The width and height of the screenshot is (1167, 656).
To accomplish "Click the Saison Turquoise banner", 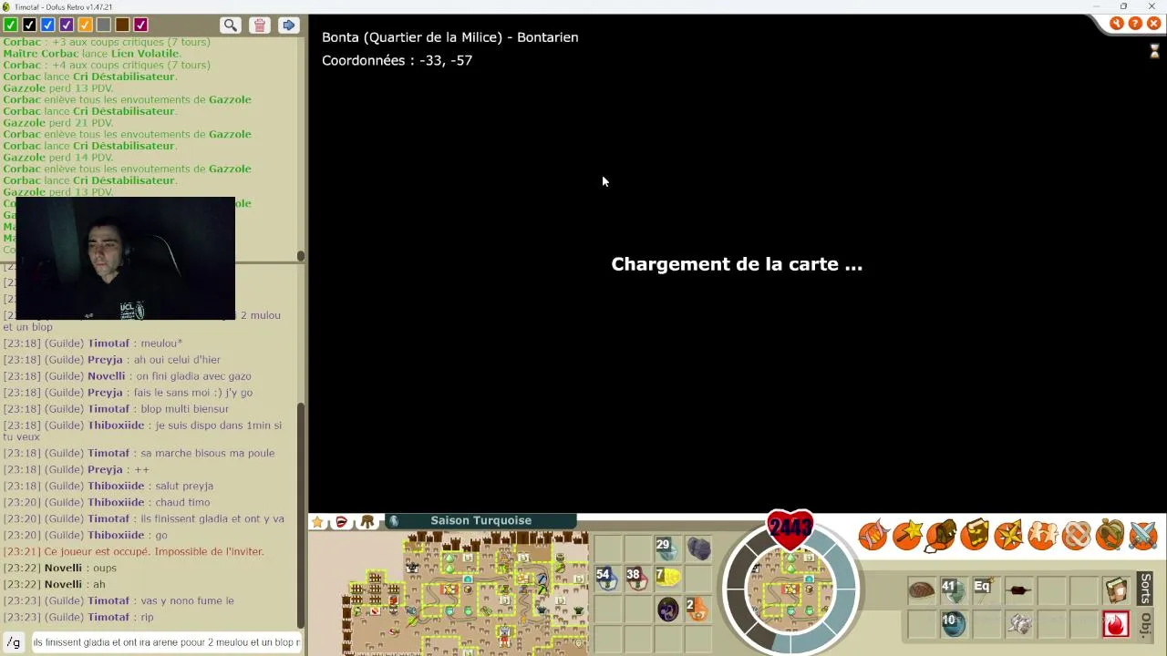I will pyautogui.click(x=481, y=520).
